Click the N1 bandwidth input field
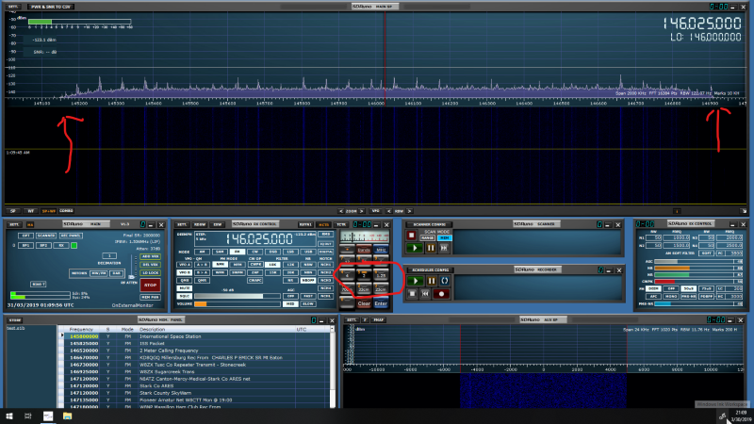Image resolution: width=754 pixels, height=424 pixels. click(x=653, y=237)
